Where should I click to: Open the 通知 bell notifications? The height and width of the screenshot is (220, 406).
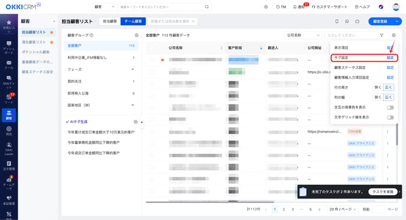(x=299, y=7)
